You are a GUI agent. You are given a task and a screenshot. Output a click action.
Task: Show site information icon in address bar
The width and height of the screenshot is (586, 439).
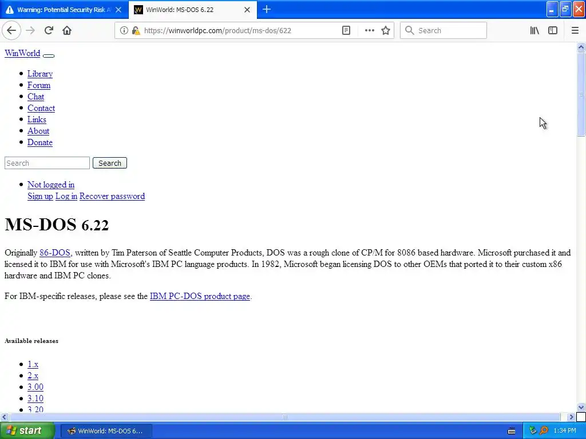(x=124, y=31)
